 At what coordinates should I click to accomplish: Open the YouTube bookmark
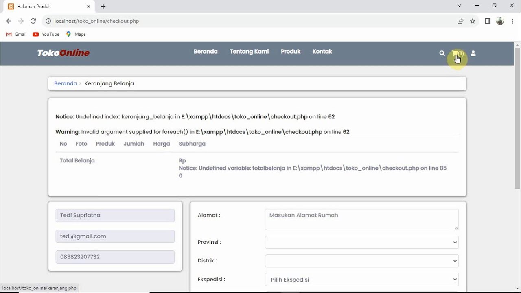[x=46, y=34]
